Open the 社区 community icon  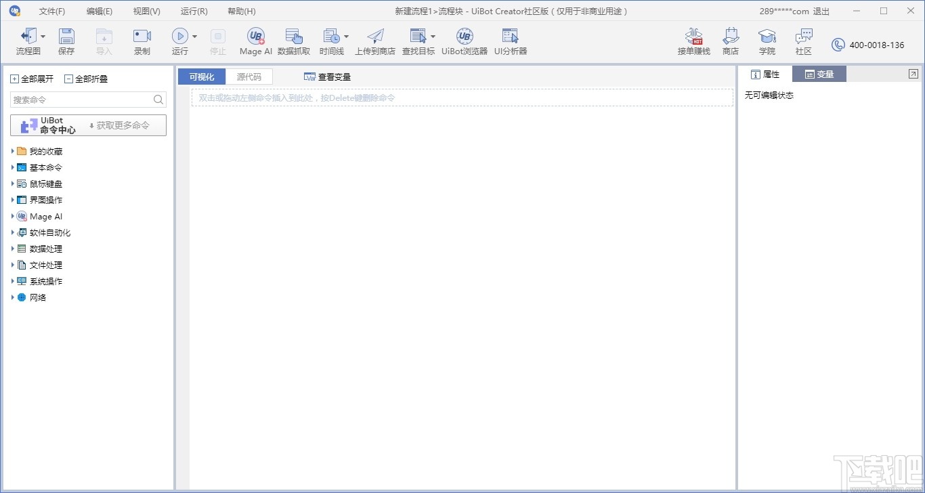pyautogui.click(x=804, y=37)
